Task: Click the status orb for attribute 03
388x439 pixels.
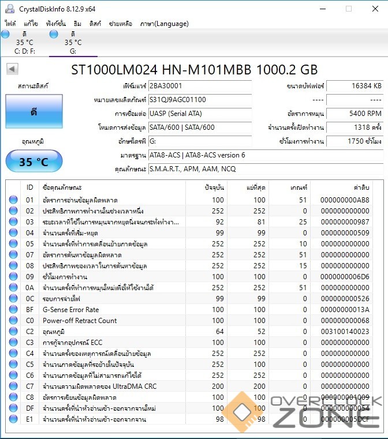Action: pyautogui.click(x=13, y=222)
